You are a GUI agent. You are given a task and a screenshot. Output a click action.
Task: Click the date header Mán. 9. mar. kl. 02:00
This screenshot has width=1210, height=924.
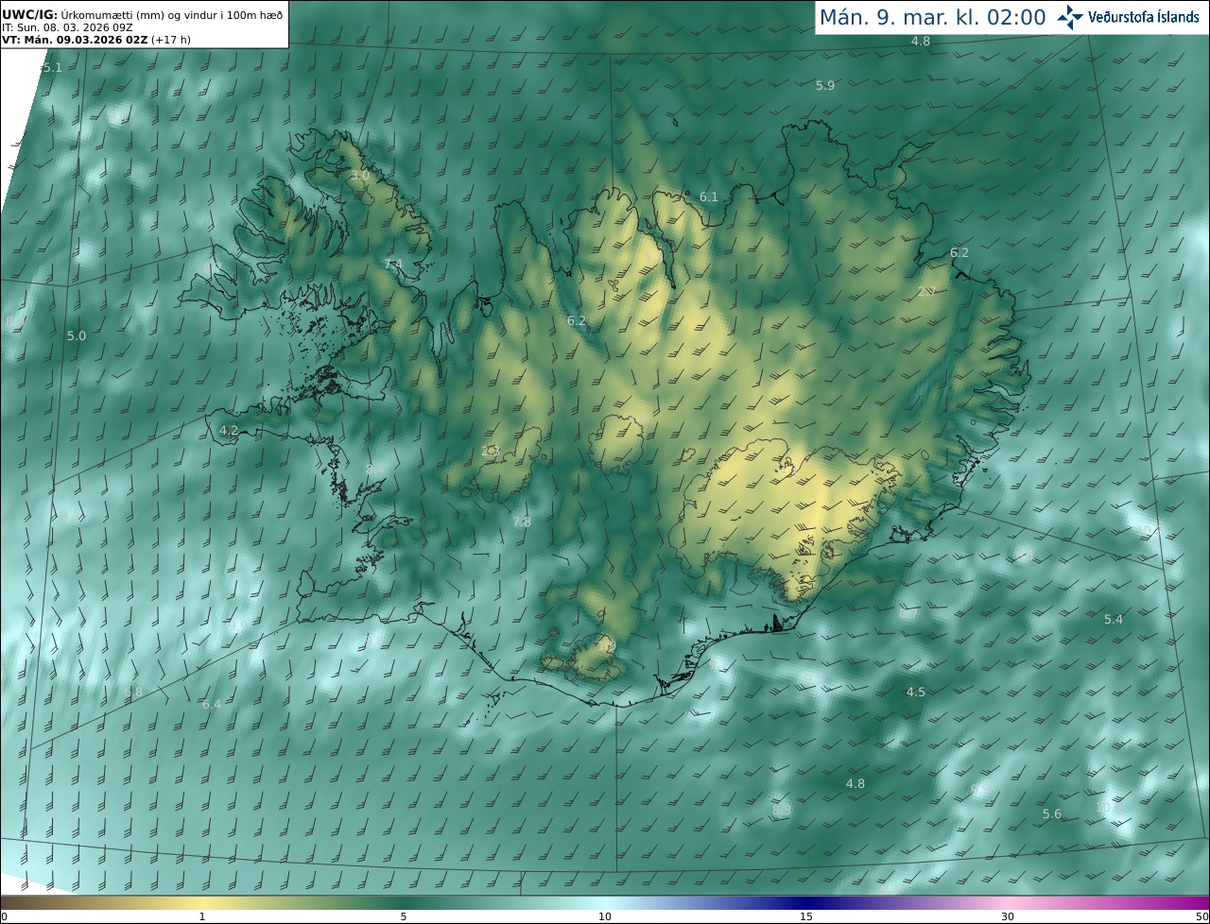click(x=932, y=17)
